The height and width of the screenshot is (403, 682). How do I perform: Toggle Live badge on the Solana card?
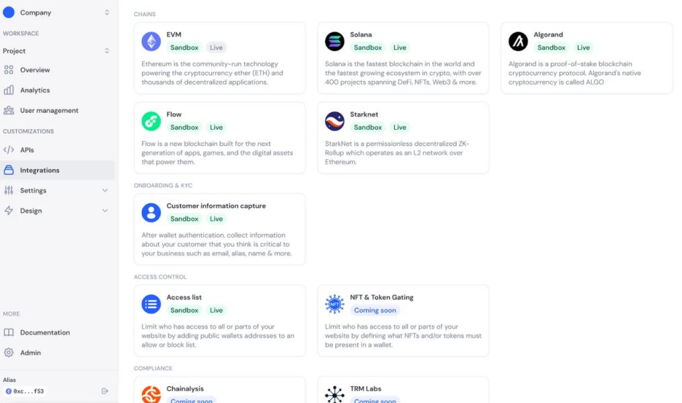pos(400,48)
